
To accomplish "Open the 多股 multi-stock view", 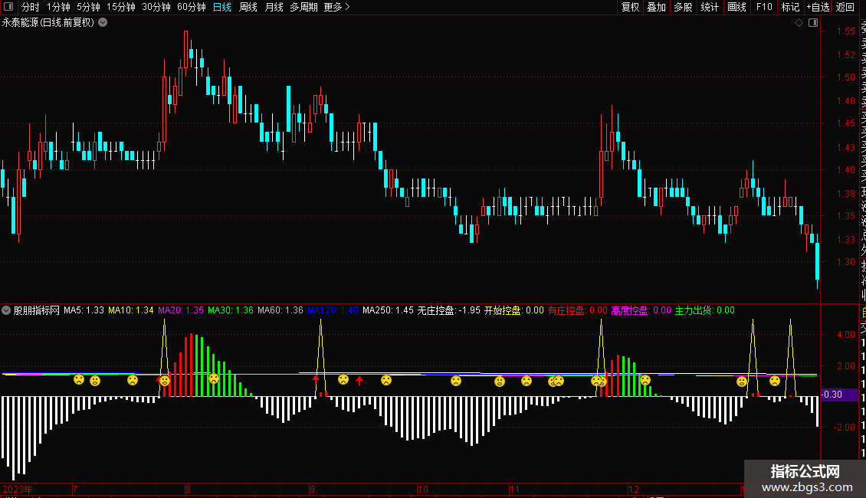I will coord(683,7).
